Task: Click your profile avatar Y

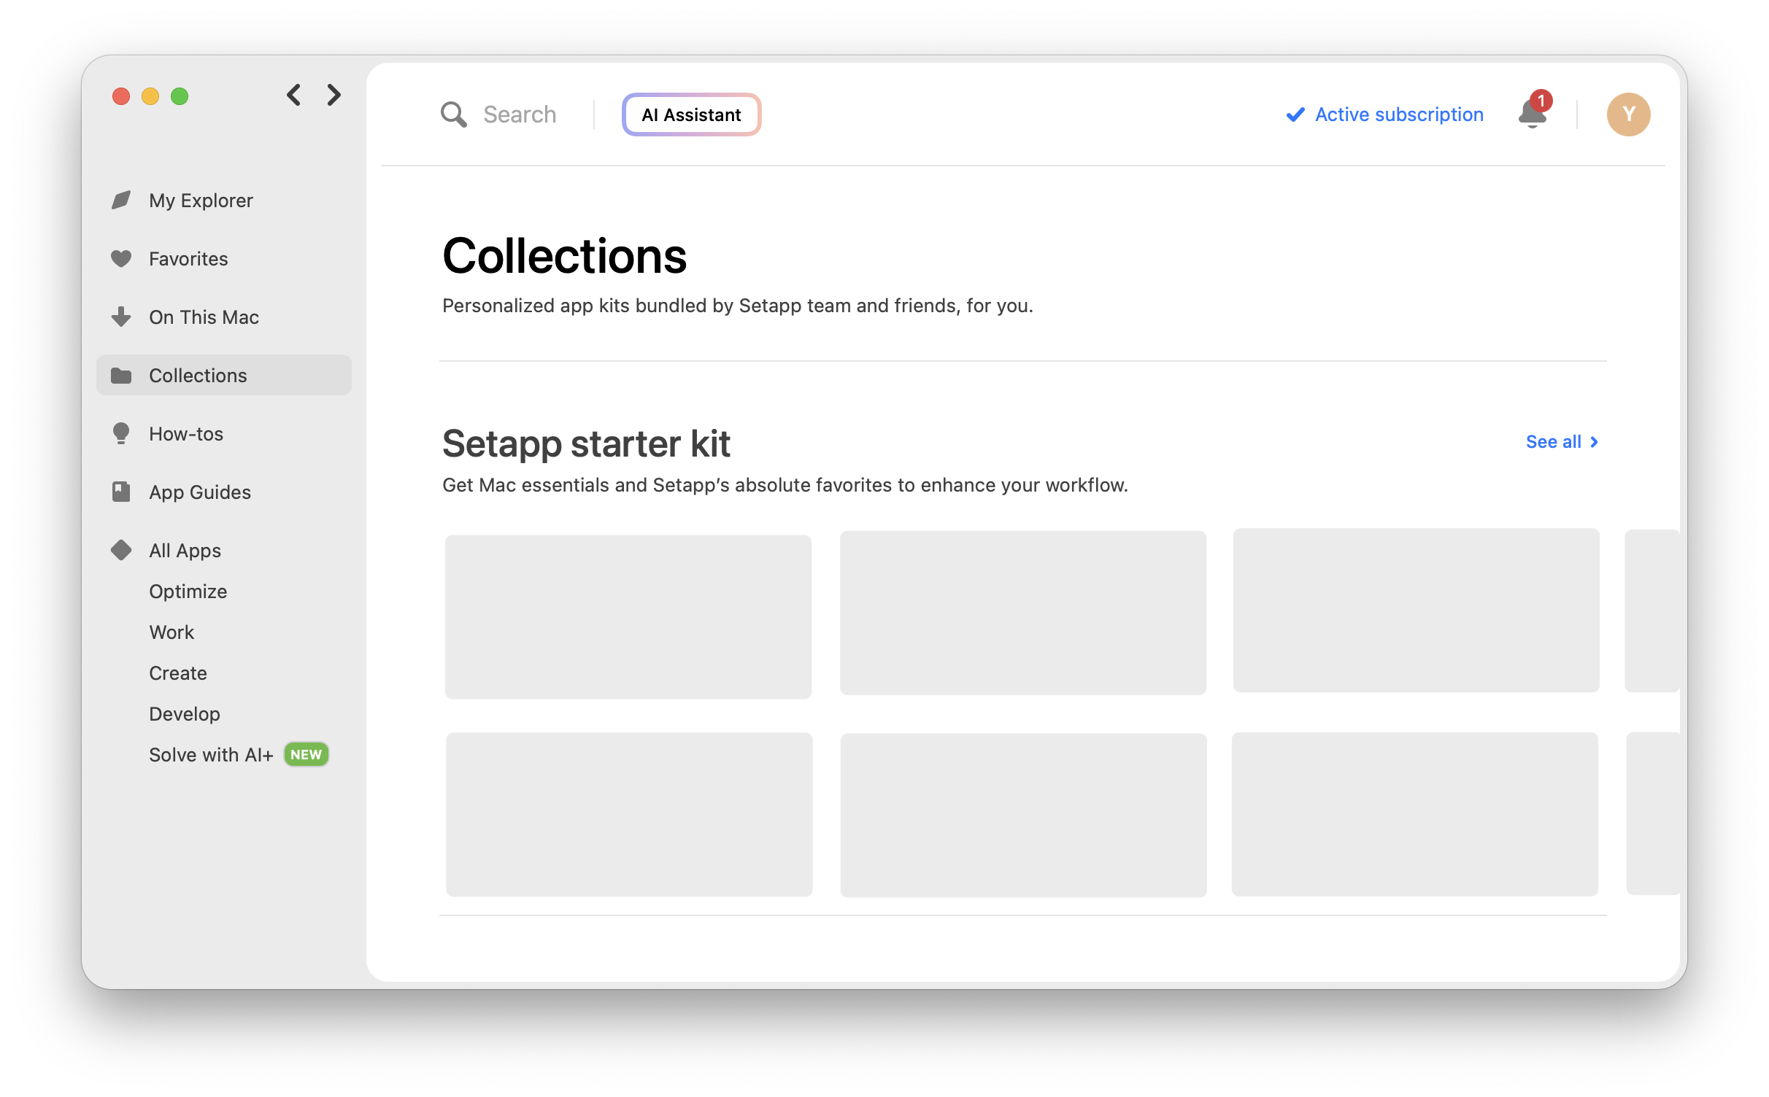Action: tap(1629, 115)
